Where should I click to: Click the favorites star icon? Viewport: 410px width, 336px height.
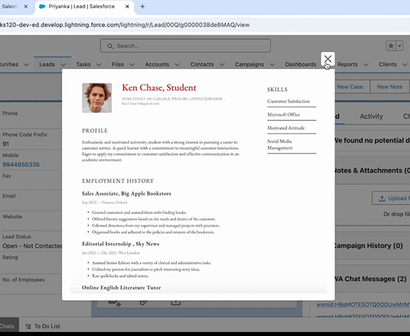pos(390,46)
